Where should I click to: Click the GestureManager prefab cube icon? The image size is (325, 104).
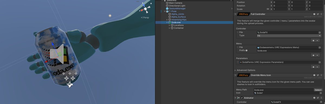point(167,9)
